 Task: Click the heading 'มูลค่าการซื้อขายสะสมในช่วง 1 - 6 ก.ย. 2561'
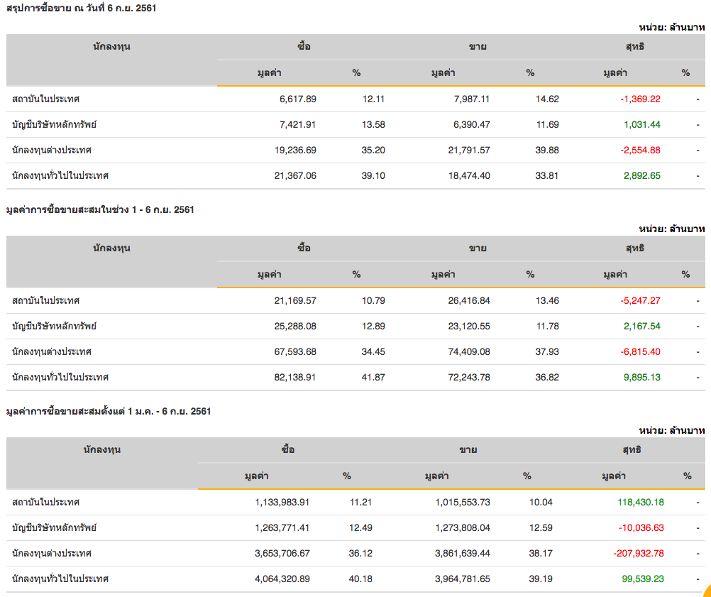[99, 210]
